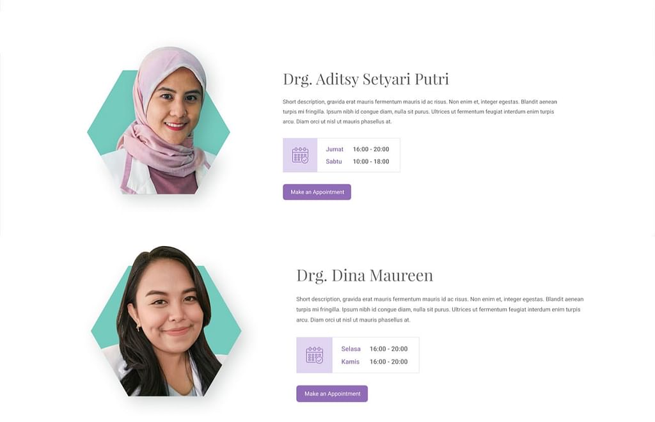Click the Drg. Aditsy Setyari Putri name heading

click(365, 79)
